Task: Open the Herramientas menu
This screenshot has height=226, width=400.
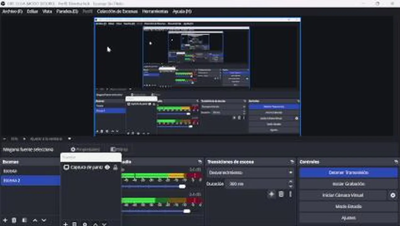Action: point(155,11)
